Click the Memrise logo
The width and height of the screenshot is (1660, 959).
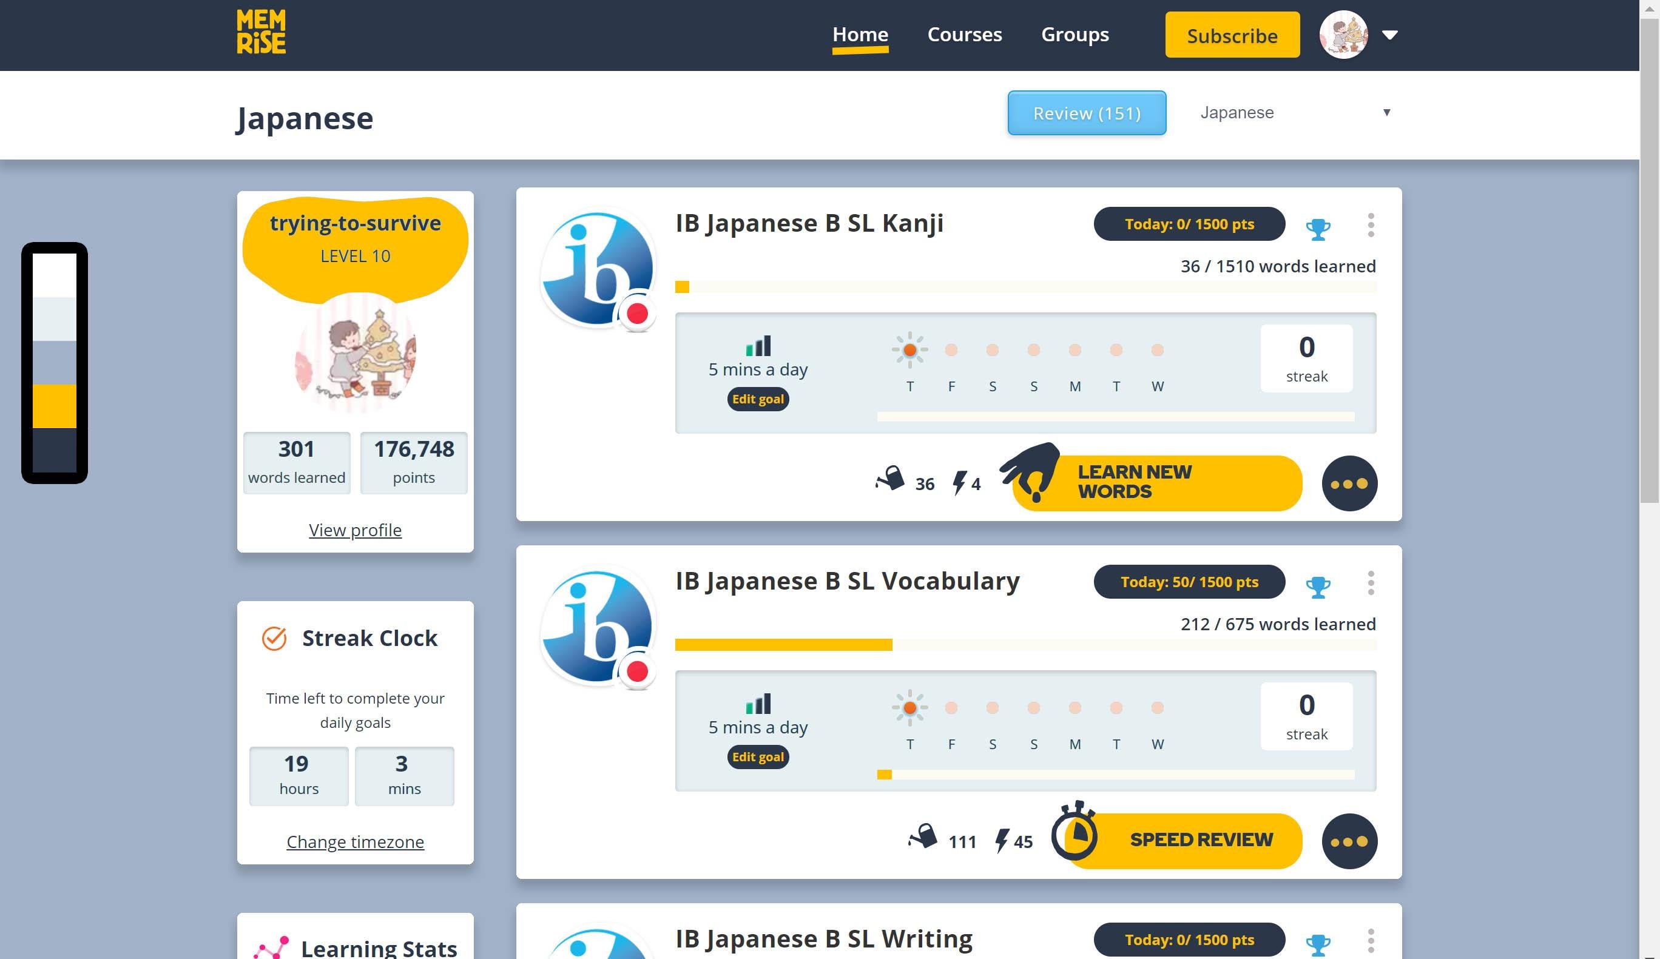coord(261,32)
